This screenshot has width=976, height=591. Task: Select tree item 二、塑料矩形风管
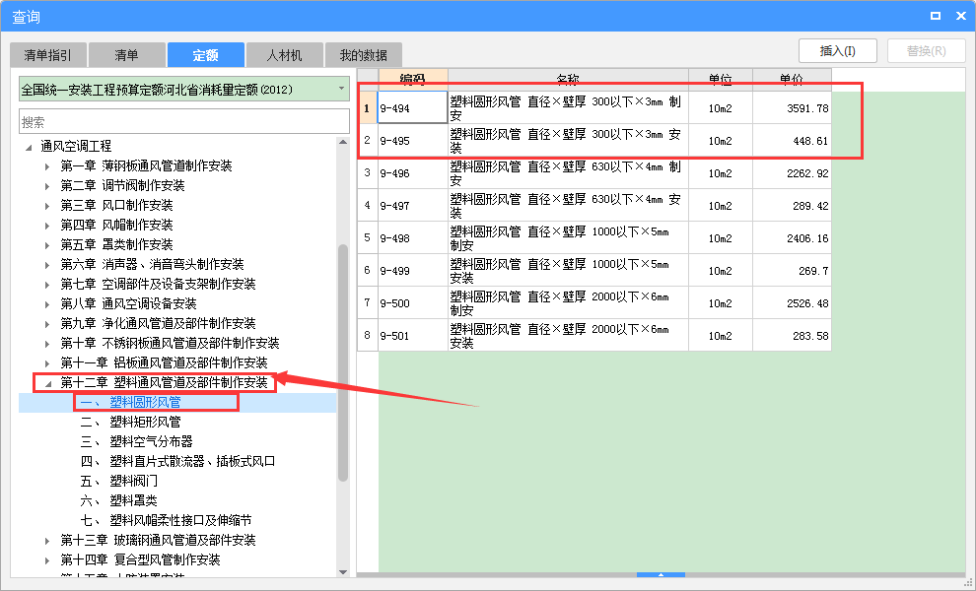coord(131,422)
